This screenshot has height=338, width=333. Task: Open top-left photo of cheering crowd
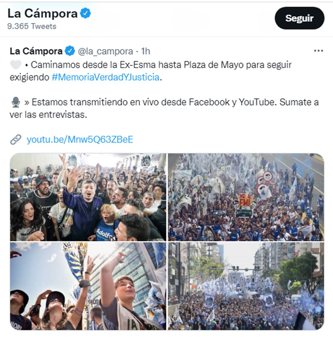tap(88, 197)
